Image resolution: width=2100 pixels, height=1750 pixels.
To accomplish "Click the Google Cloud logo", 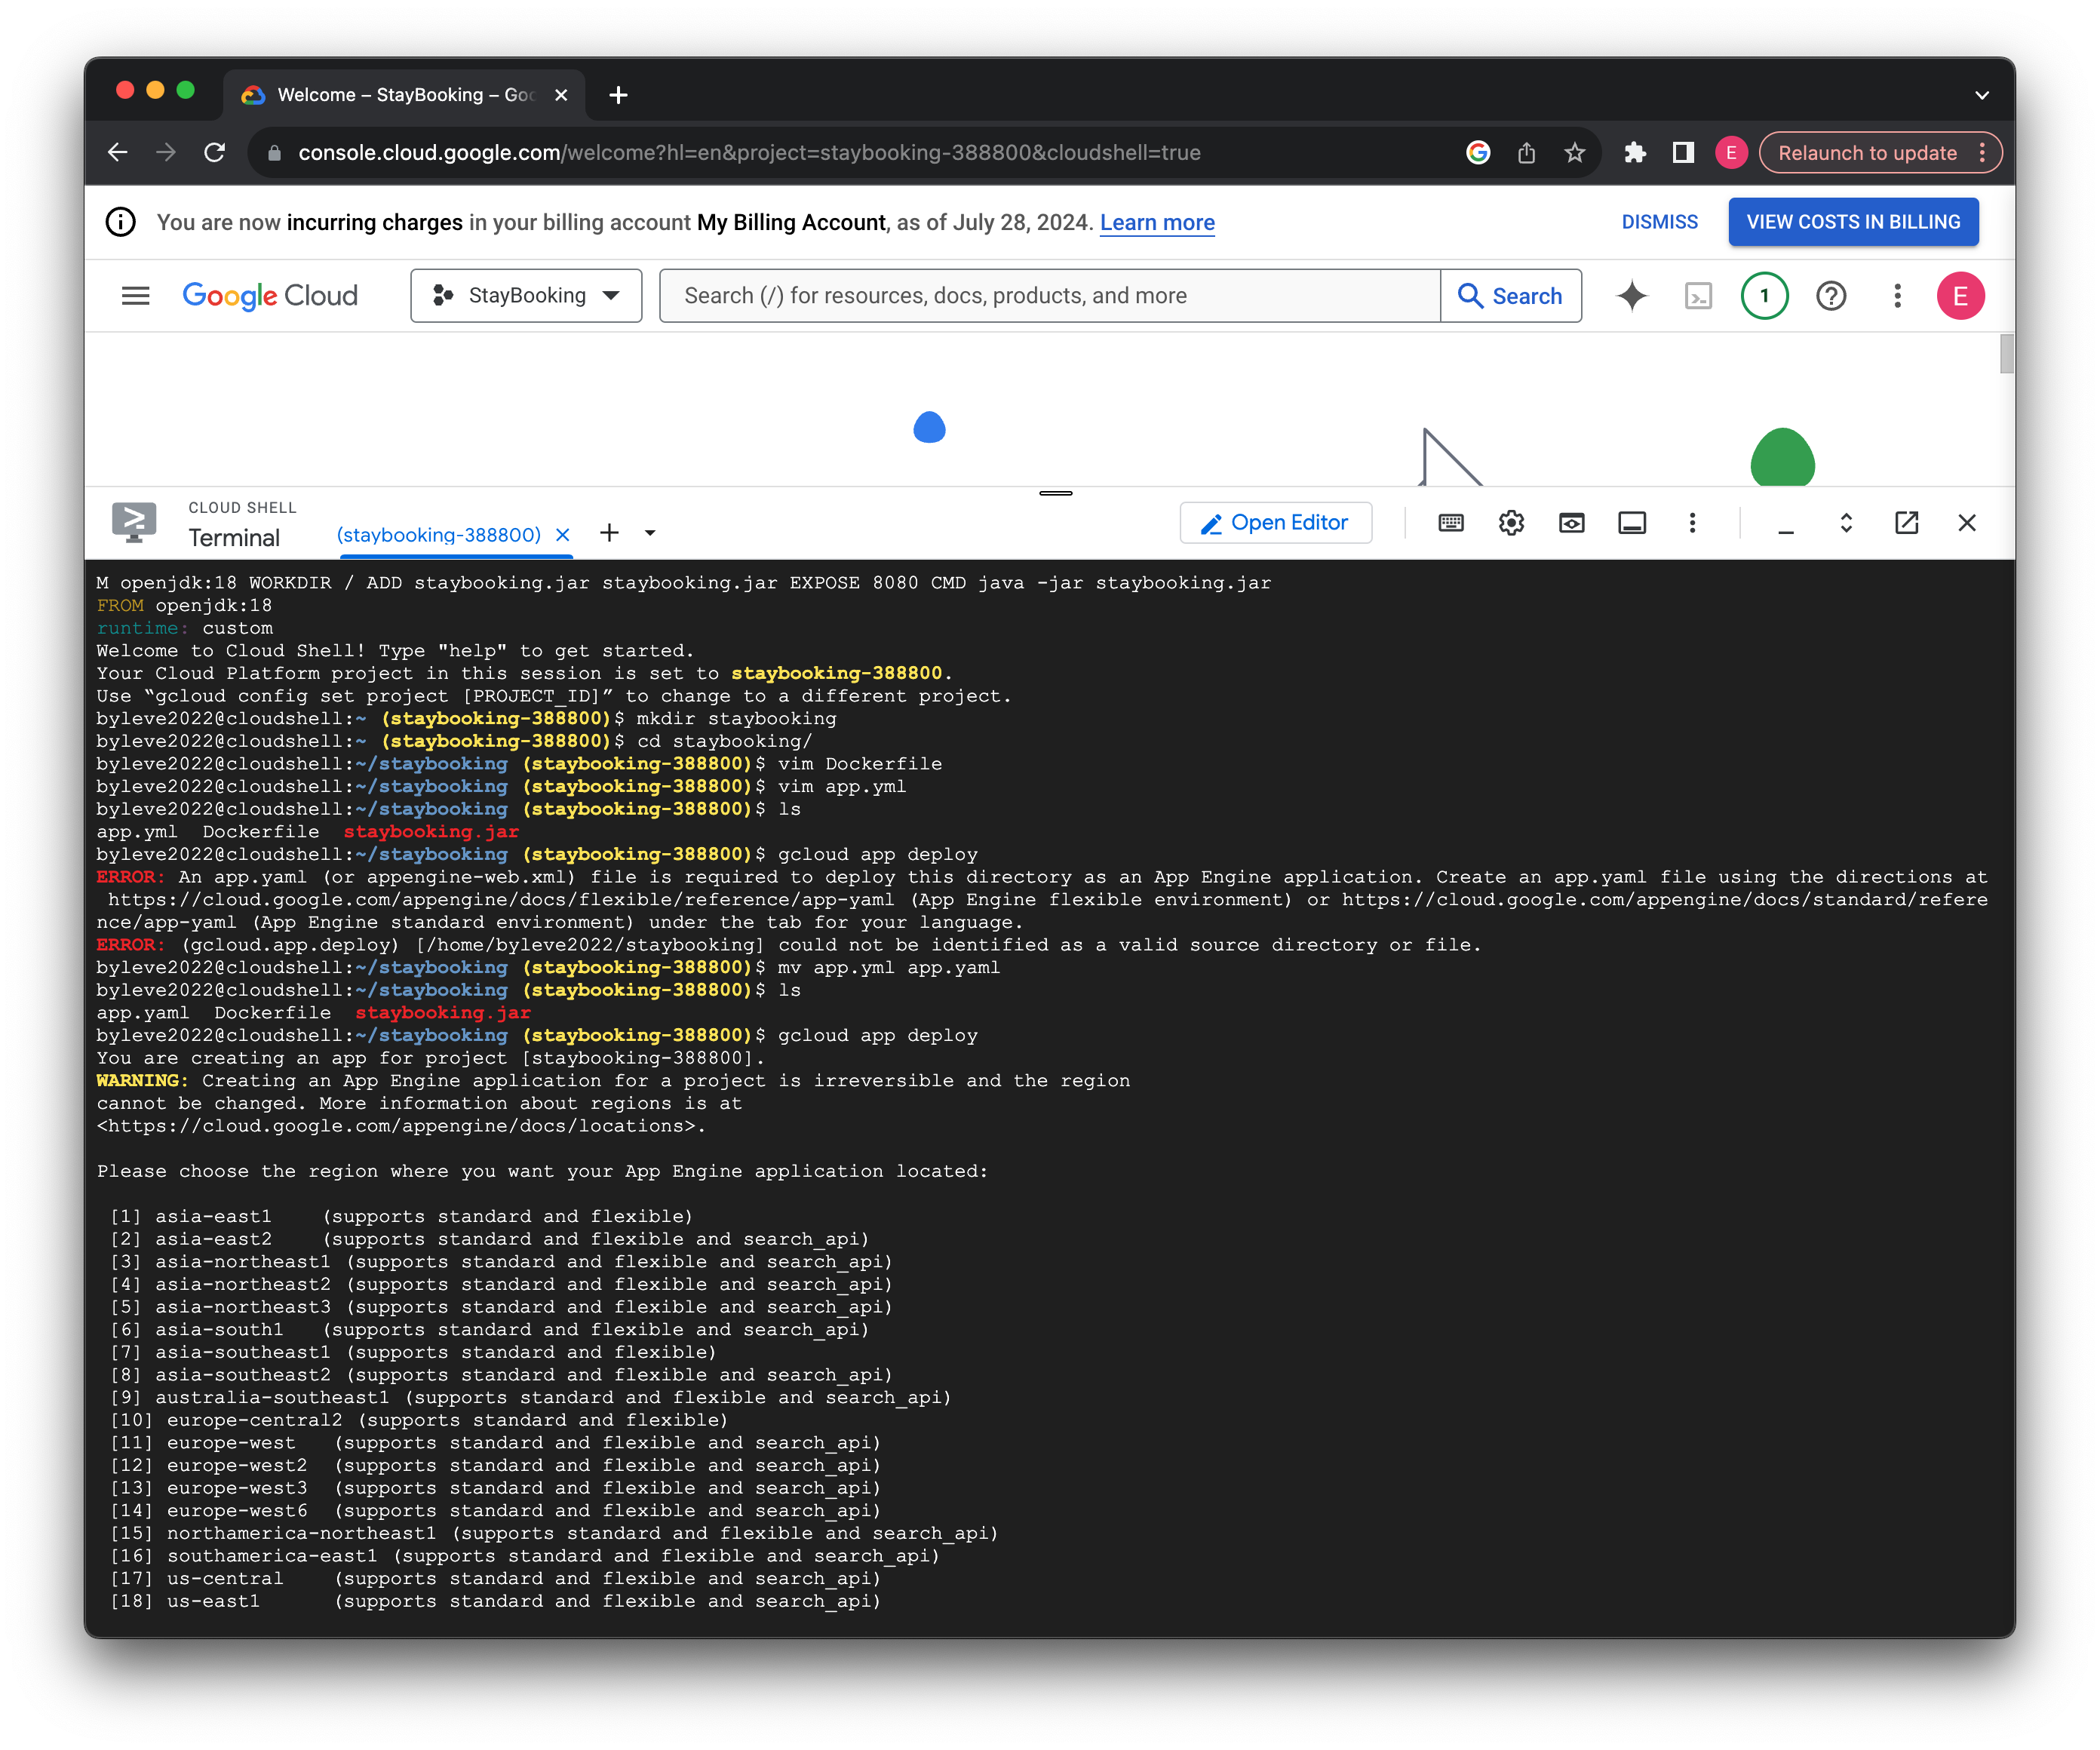I will coord(269,295).
